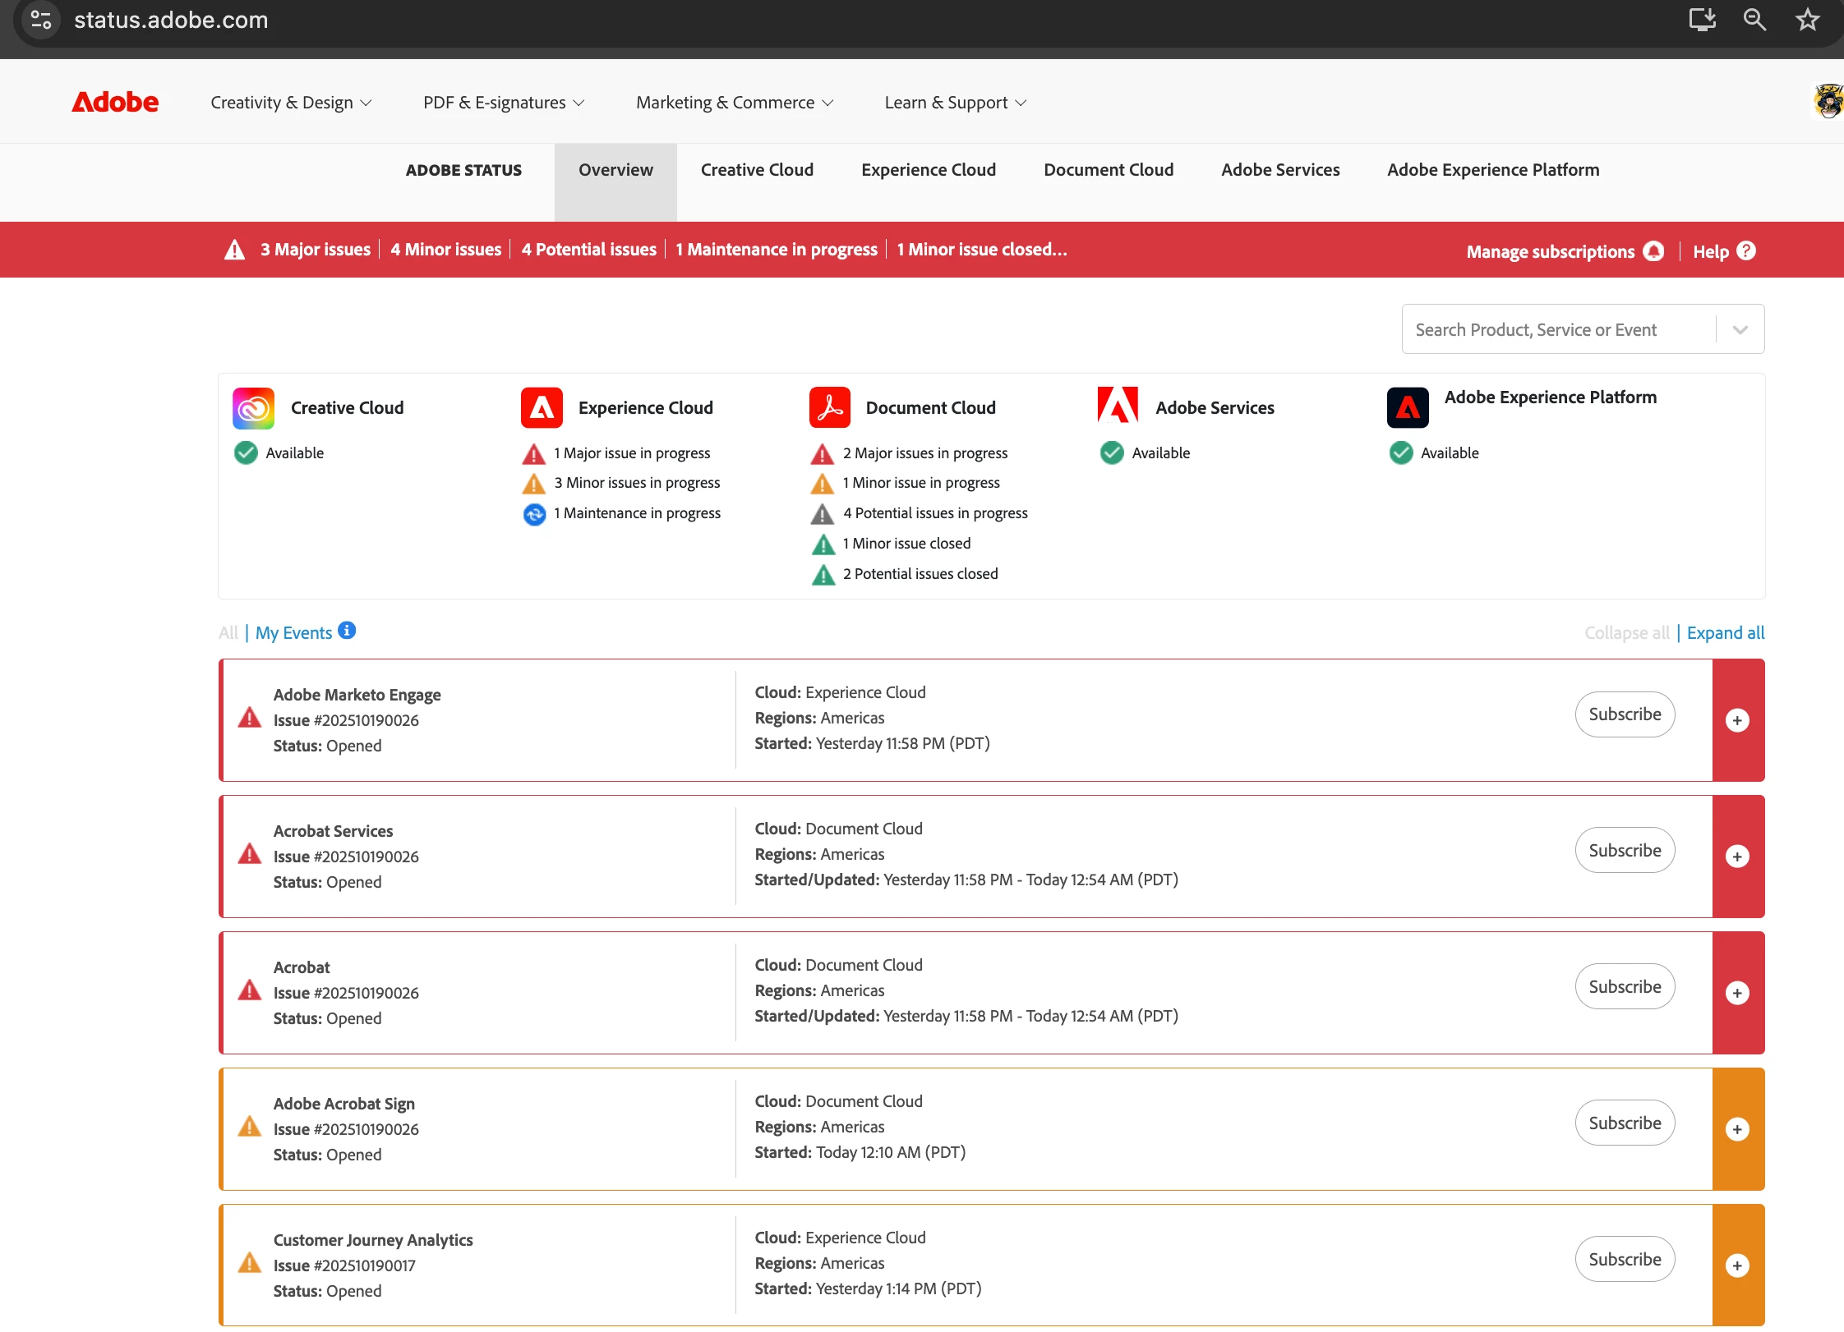This screenshot has height=1332, width=1844.
Task: Click the Expand all link
Action: 1725,633
